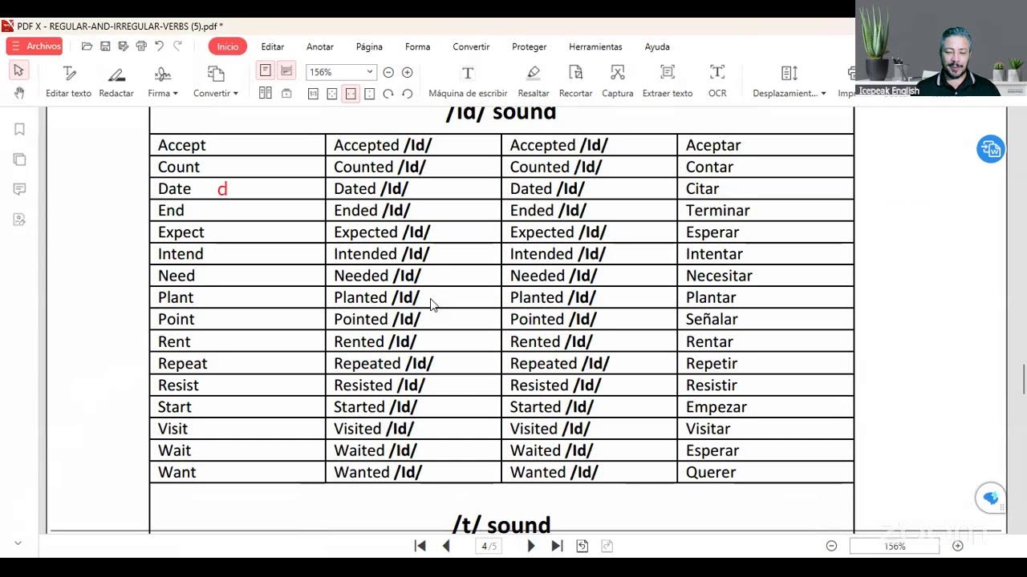This screenshot has width=1027, height=577.
Task: Click the vertical scrollbar thumb
Action: (x=1023, y=379)
